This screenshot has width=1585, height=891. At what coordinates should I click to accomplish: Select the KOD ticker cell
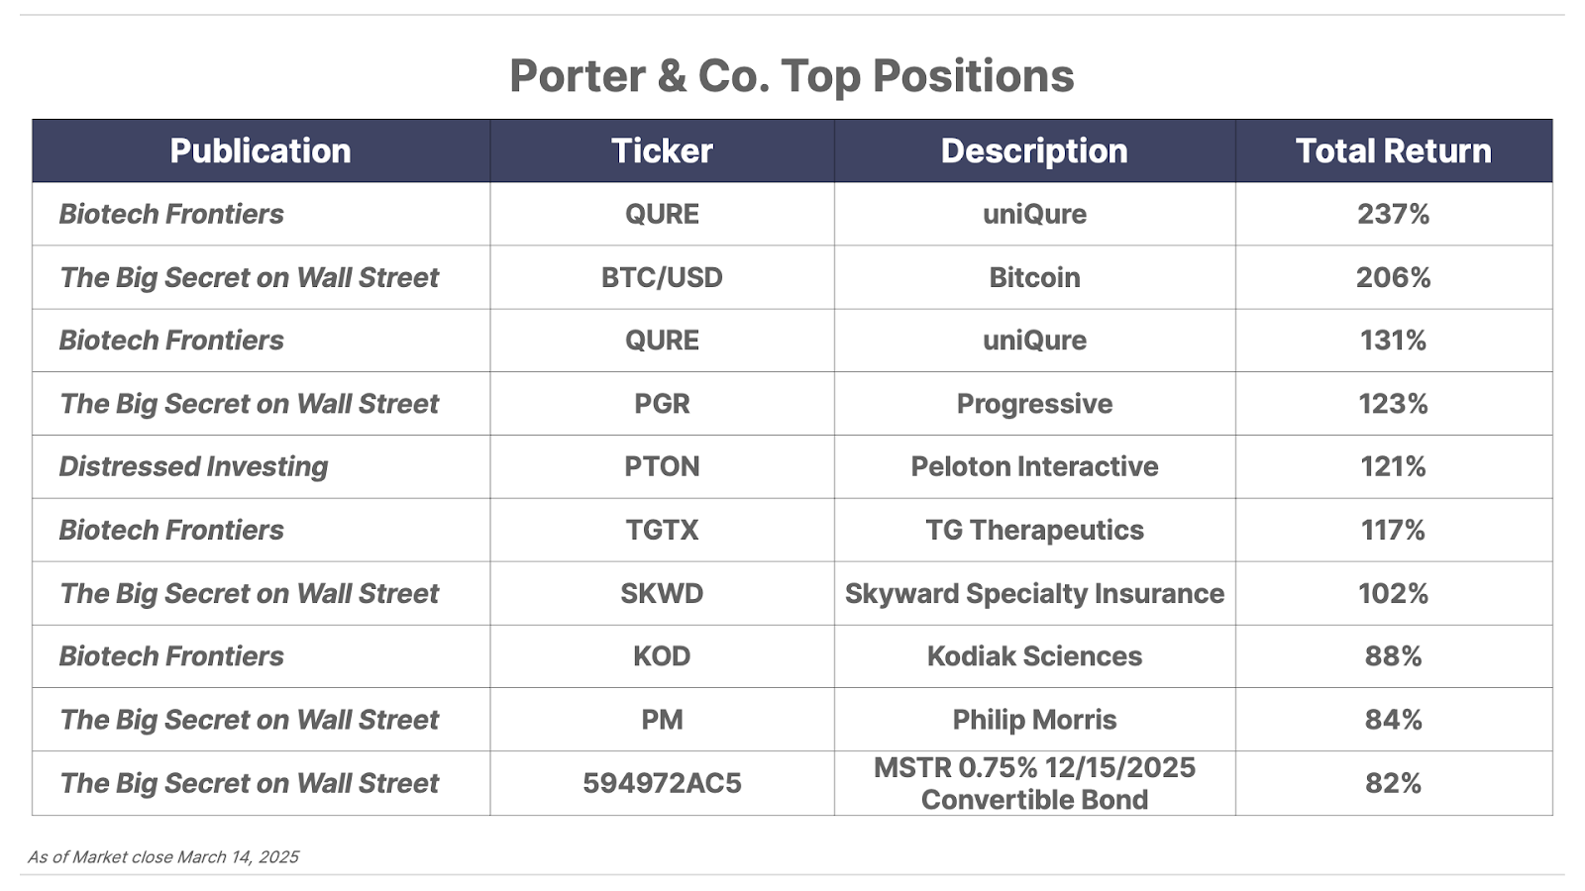(x=662, y=656)
